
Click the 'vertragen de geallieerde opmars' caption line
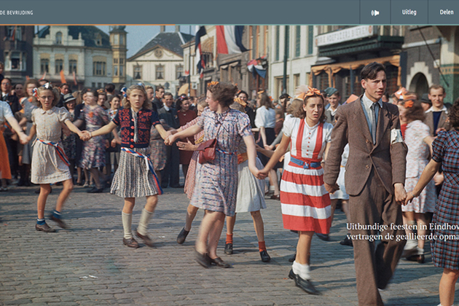point(402,237)
